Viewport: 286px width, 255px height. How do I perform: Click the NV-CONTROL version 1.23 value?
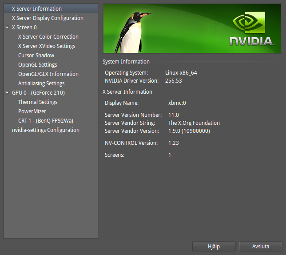(x=174, y=143)
